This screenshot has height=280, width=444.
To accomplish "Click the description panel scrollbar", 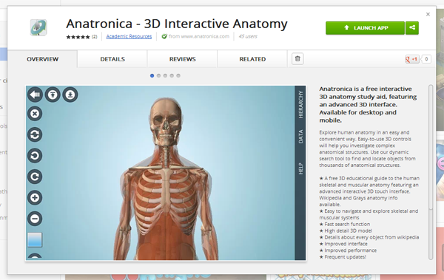I will pos(431,147).
